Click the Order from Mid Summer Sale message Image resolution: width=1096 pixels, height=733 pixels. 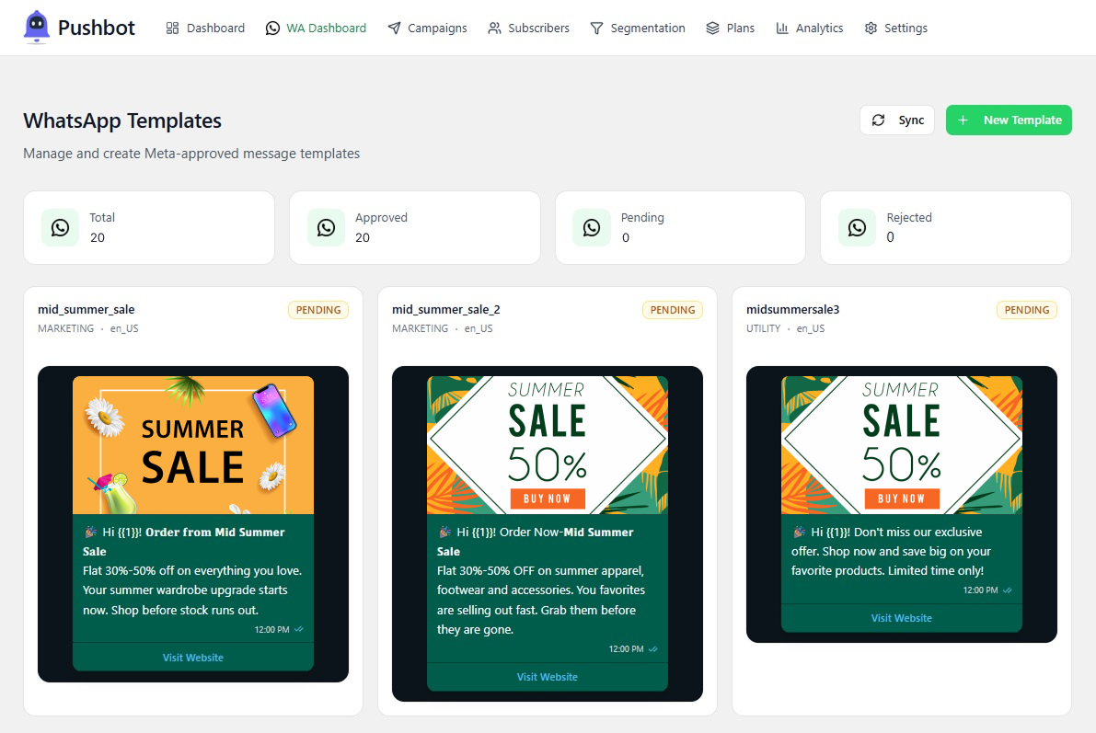coord(193,571)
